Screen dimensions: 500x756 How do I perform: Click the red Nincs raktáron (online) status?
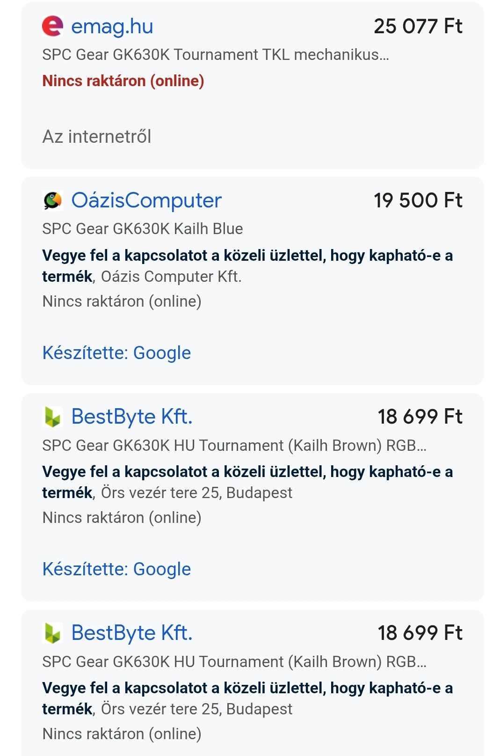[x=123, y=81]
